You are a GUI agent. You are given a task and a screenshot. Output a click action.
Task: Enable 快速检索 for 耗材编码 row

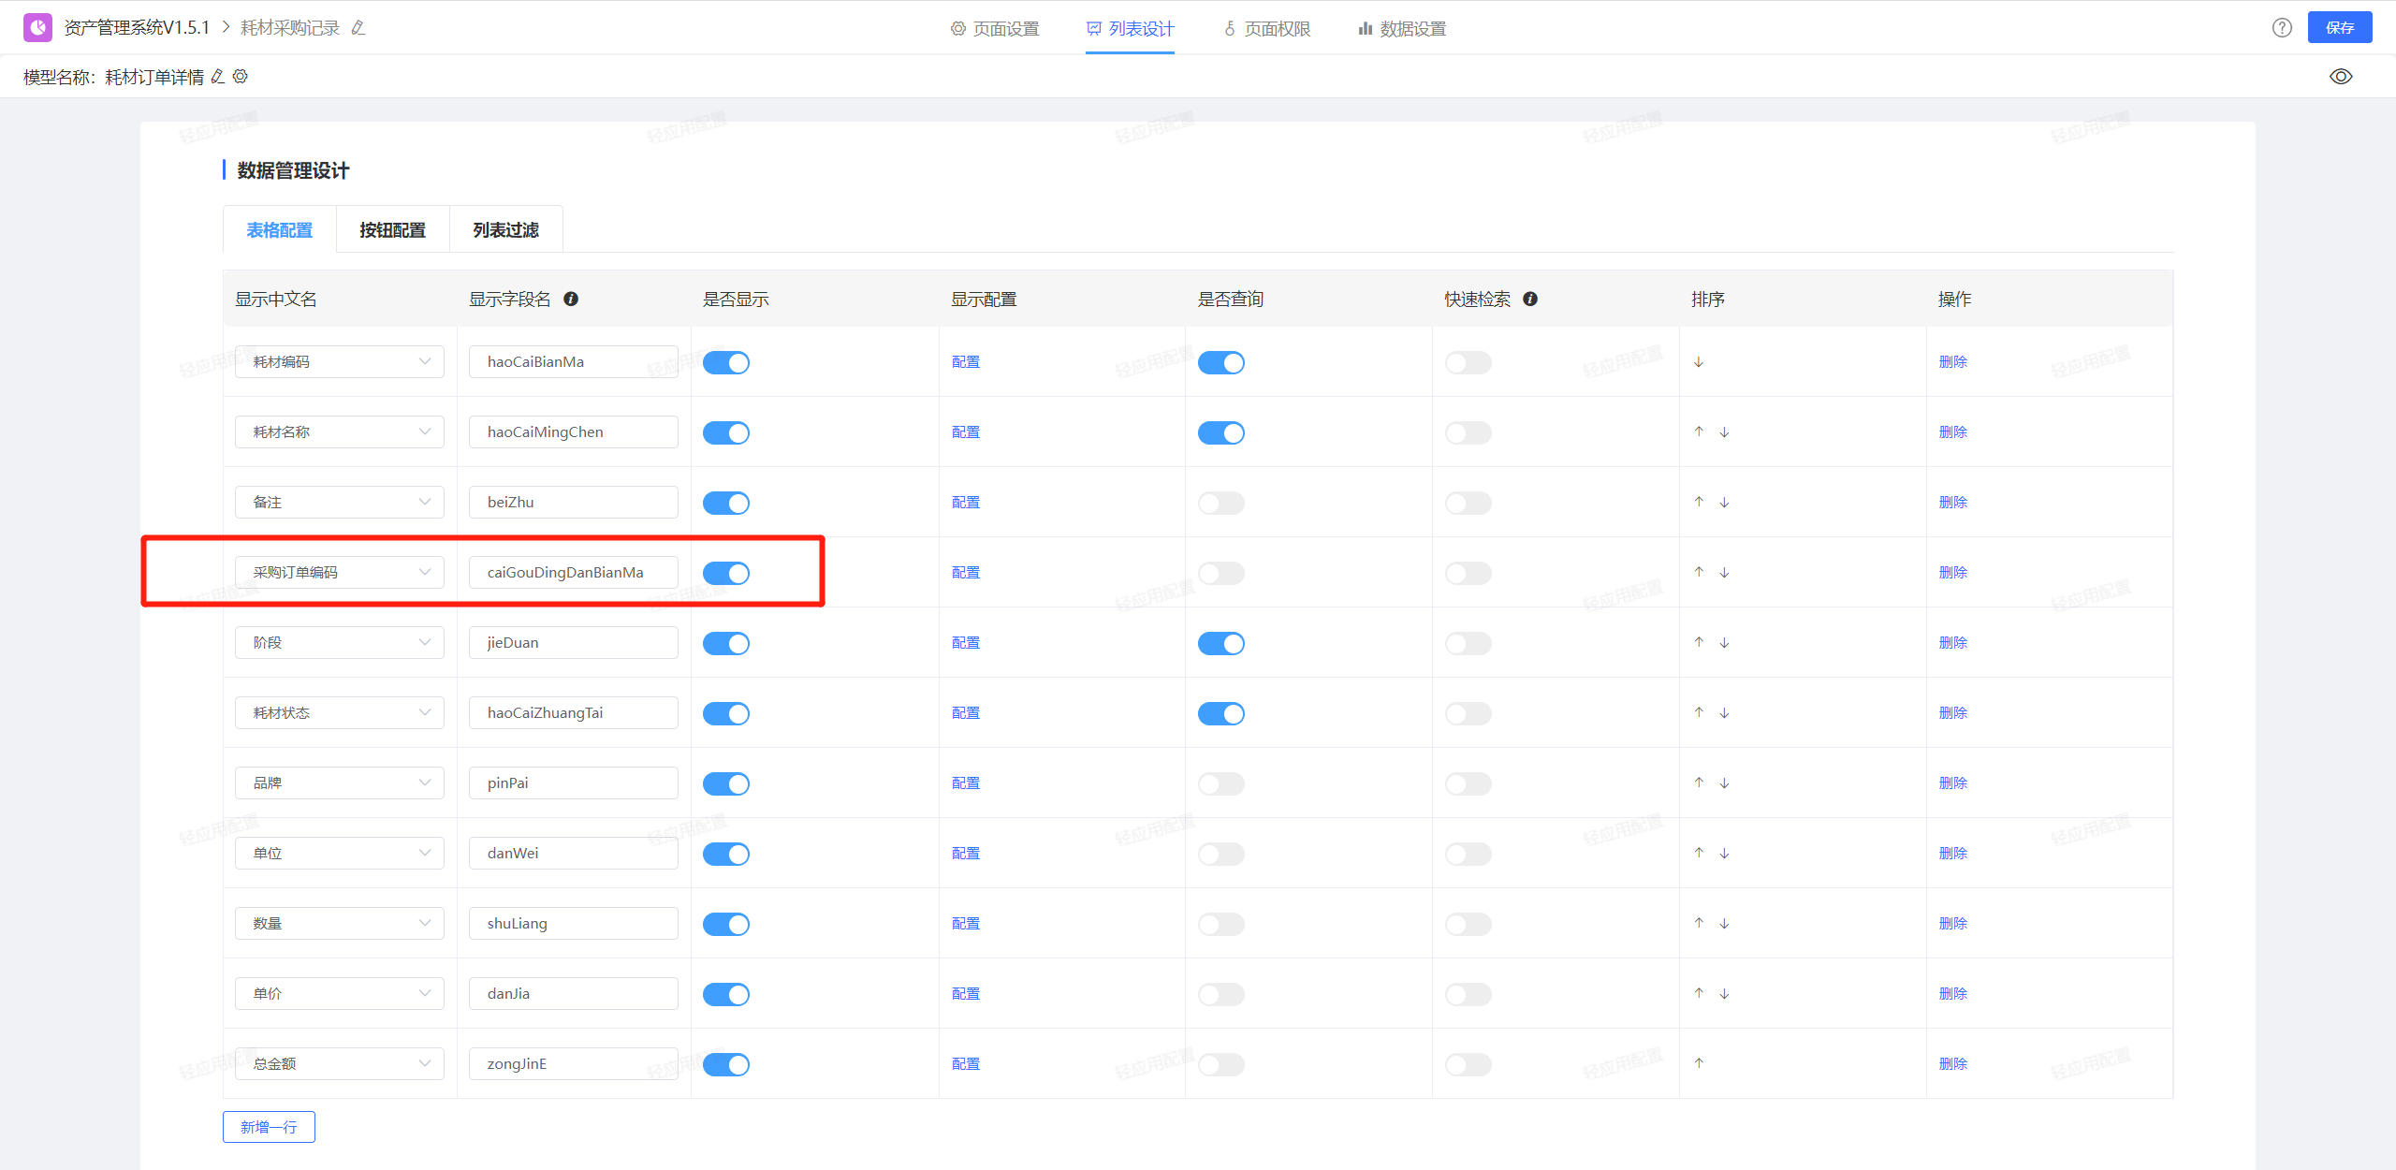1468,362
